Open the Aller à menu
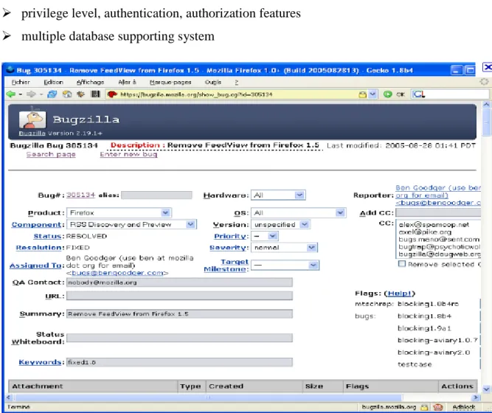492x413 pixels. [127, 82]
